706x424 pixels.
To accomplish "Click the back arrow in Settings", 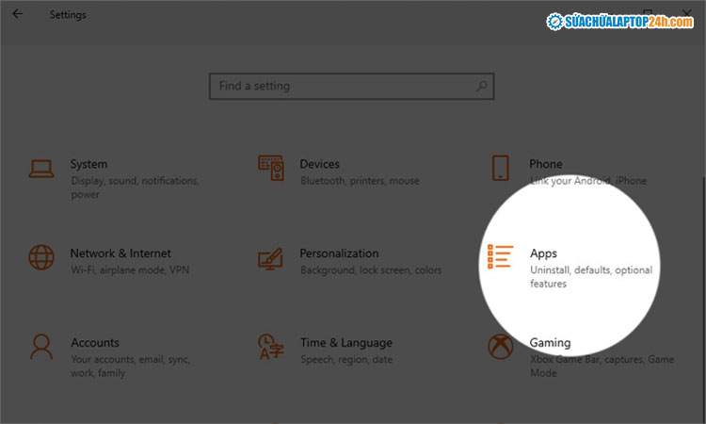I will pos(17,14).
